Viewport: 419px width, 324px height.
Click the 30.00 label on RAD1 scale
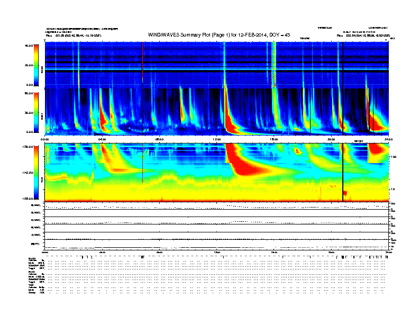pyautogui.click(x=29, y=113)
